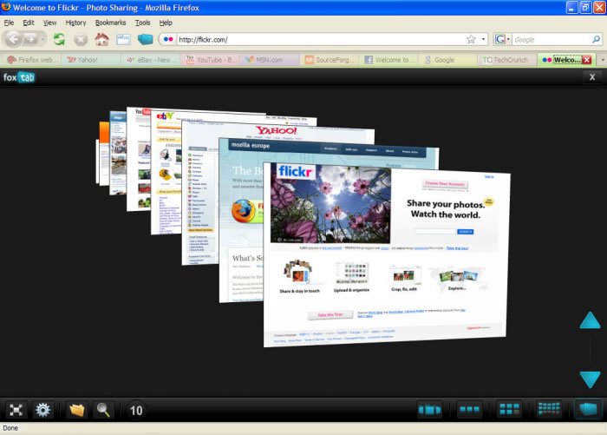This screenshot has width=607, height=435.
Task: Click the folder icon in FoxTab bar
Action: click(76, 410)
